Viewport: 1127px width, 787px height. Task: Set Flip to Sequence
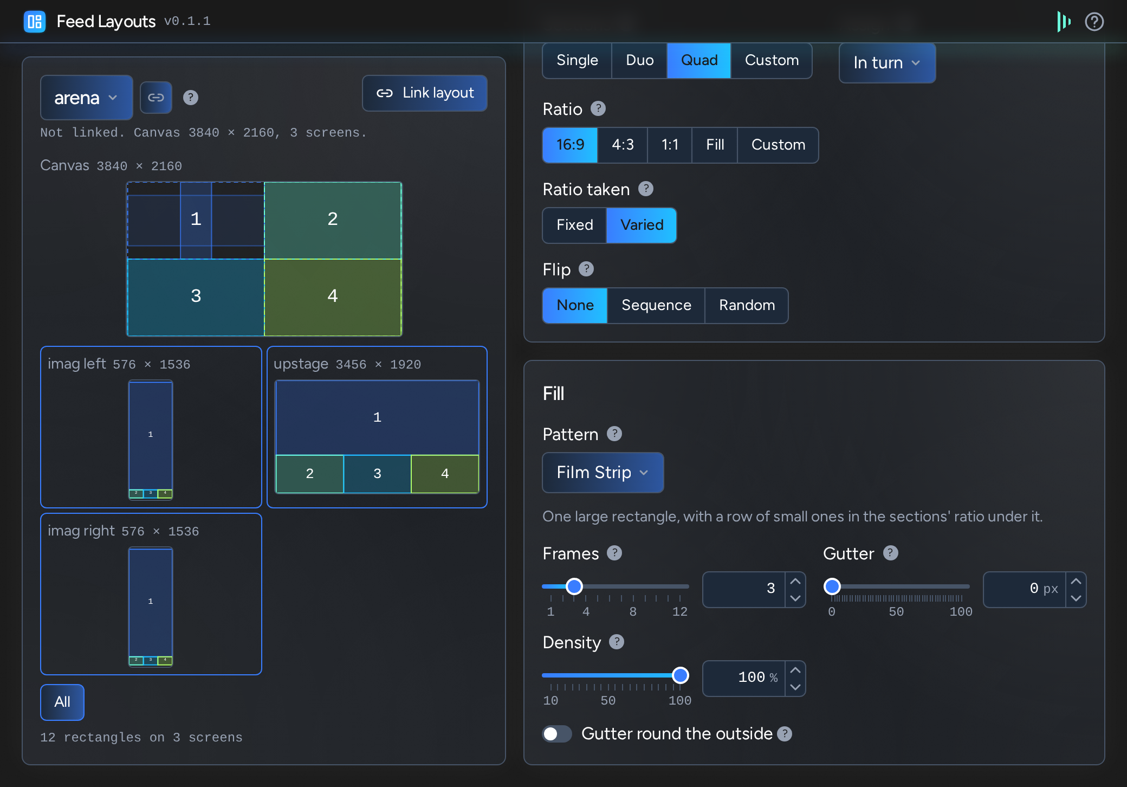tap(656, 305)
